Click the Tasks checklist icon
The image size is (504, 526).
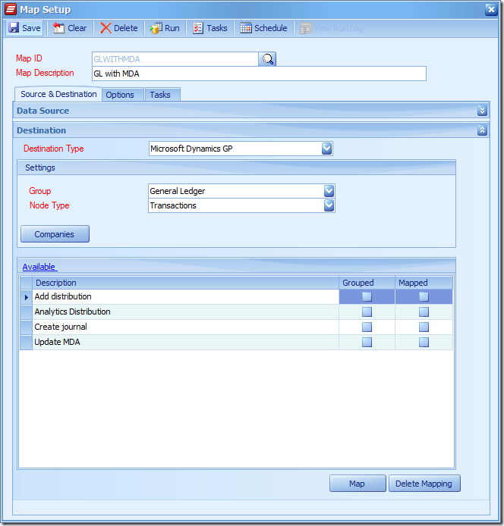coord(198,28)
